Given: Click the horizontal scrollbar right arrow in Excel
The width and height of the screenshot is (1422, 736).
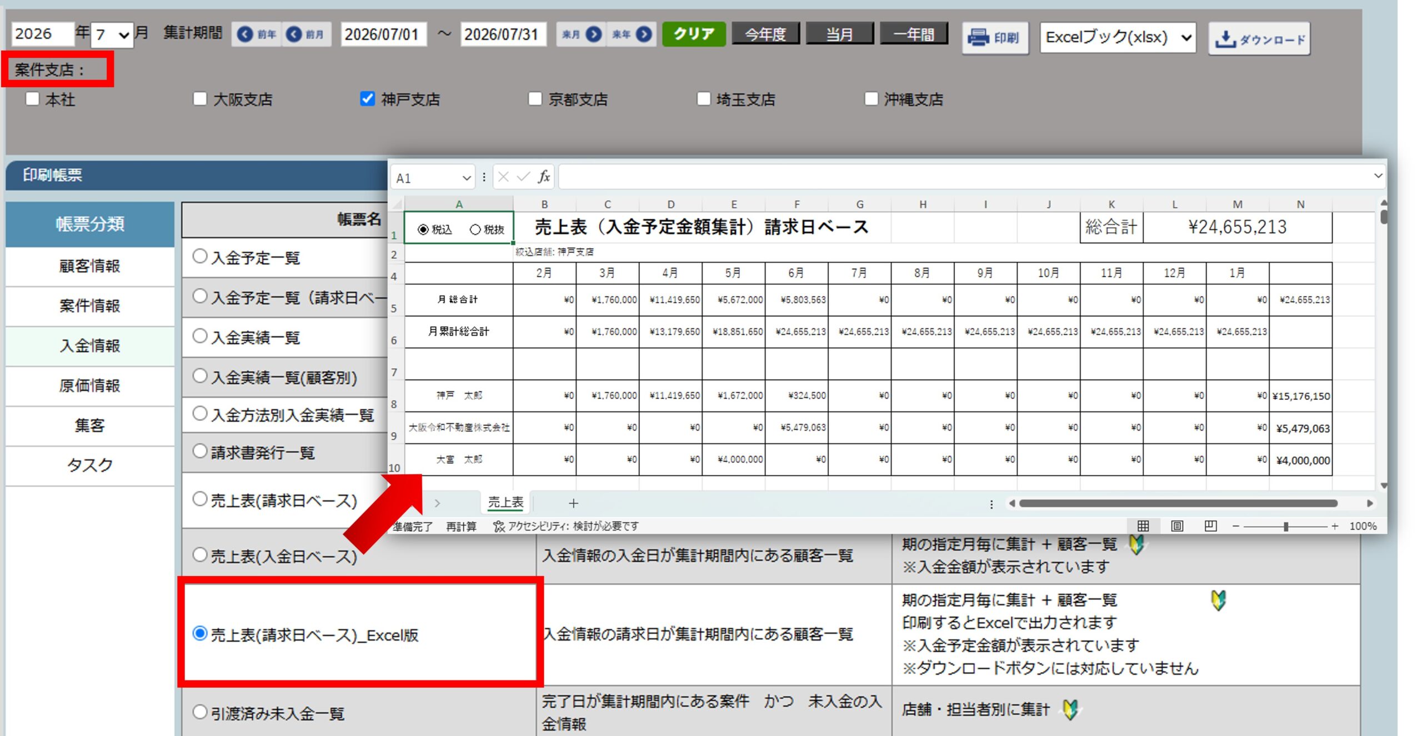Looking at the screenshot, I should (x=1369, y=503).
